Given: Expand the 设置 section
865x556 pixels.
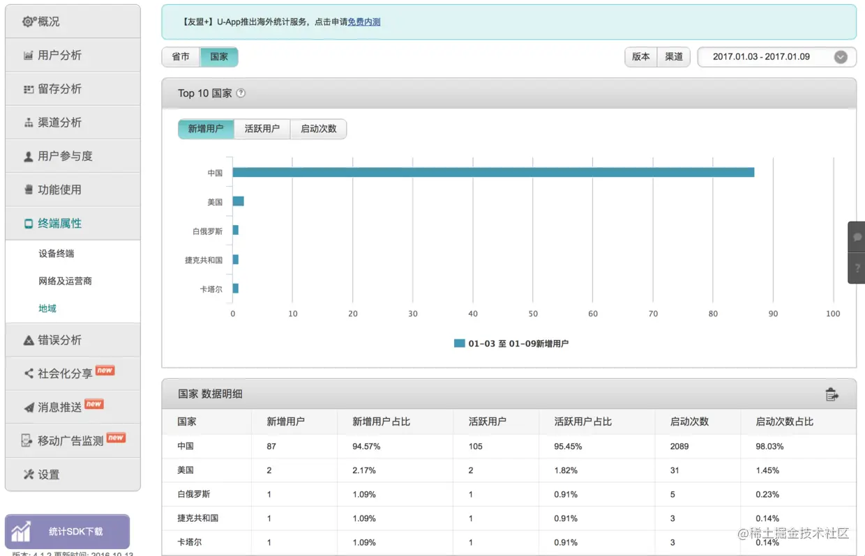Looking at the screenshot, I should (x=73, y=474).
